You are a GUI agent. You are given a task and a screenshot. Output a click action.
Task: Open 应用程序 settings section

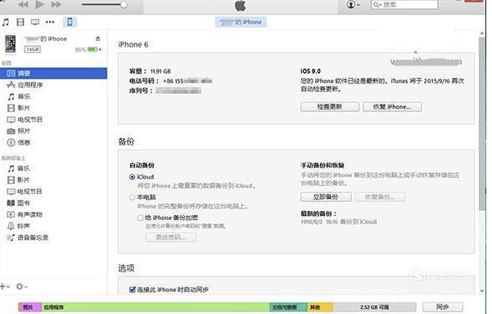click(x=25, y=84)
